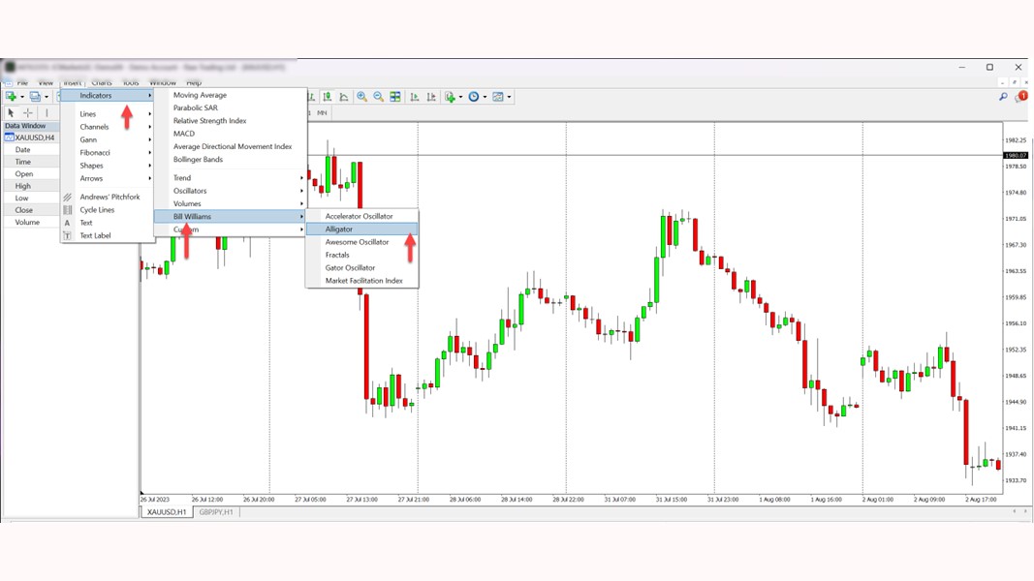Select Parabolic SAR indicator

click(230, 107)
